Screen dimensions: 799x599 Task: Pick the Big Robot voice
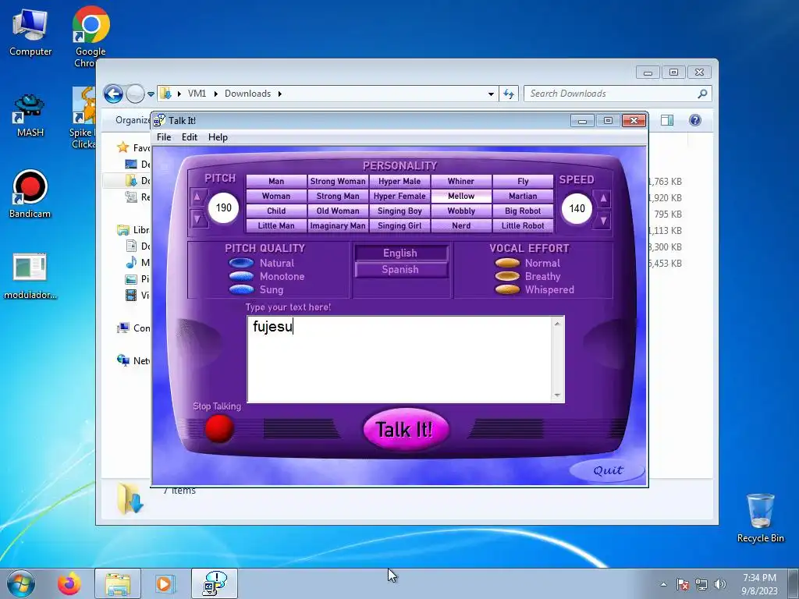tap(523, 211)
